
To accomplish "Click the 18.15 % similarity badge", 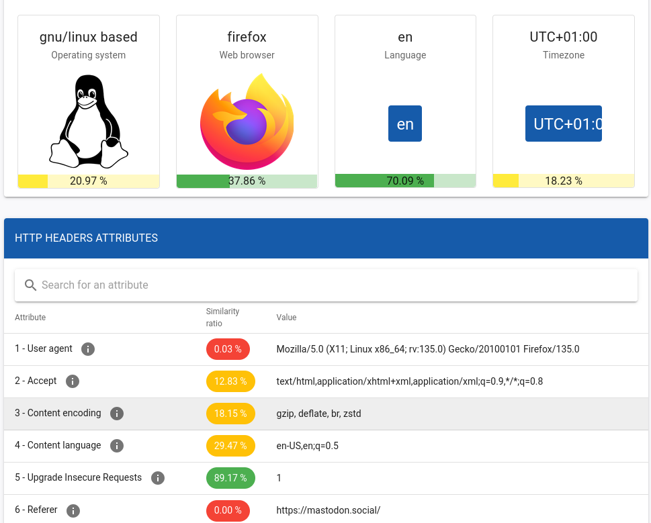I will [230, 414].
